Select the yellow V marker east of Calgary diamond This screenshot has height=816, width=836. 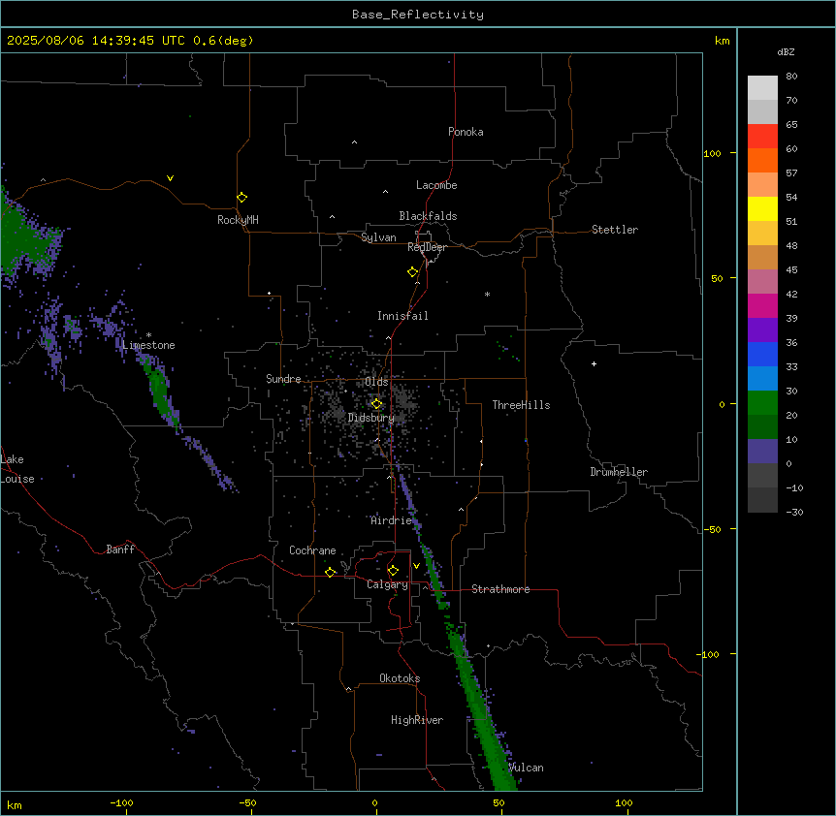tap(416, 566)
